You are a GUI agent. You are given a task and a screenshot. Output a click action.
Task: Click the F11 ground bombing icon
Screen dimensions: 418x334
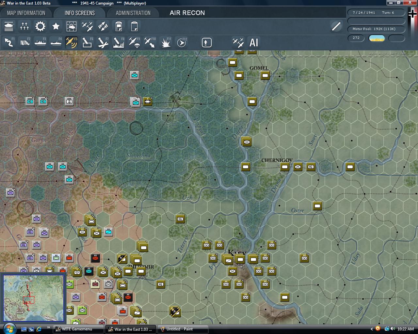click(166, 42)
